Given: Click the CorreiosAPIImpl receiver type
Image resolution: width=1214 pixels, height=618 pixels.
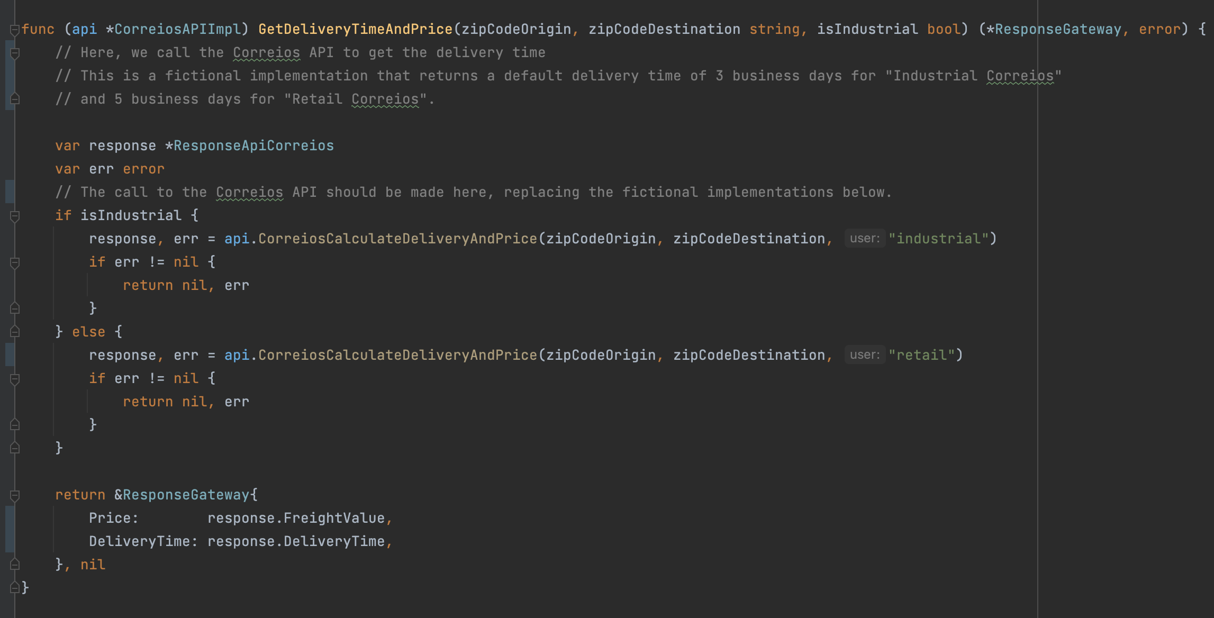Looking at the screenshot, I should click(177, 29).
